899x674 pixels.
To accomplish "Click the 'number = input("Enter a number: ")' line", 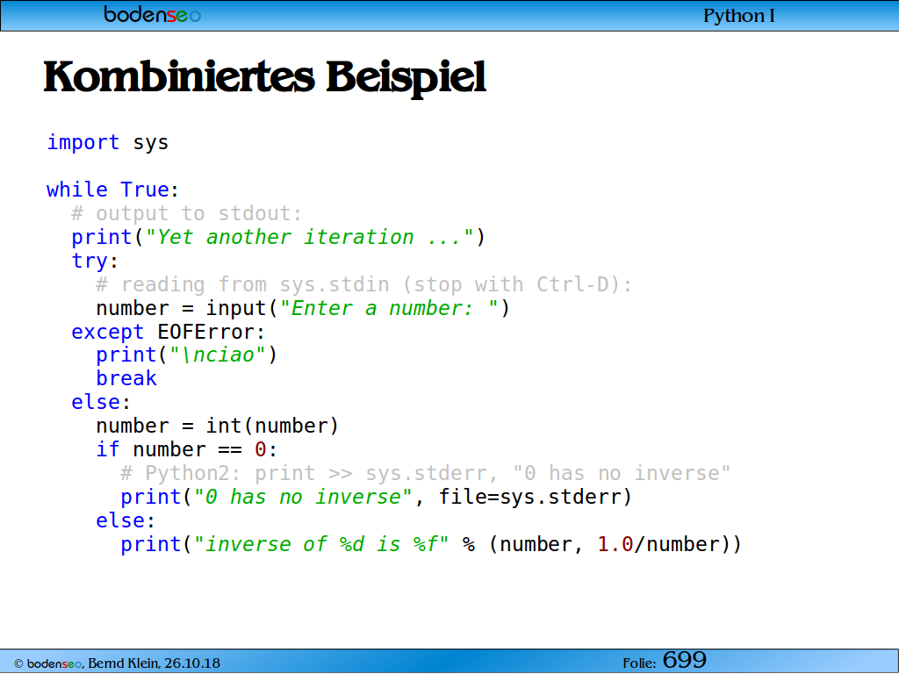I will [x=303, y=308].
